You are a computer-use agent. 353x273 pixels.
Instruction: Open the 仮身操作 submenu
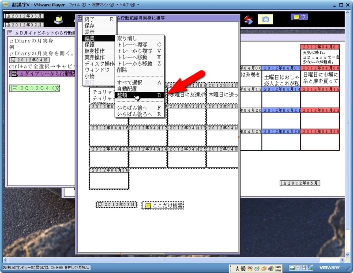pyautogui.click(x=99, y=51)
